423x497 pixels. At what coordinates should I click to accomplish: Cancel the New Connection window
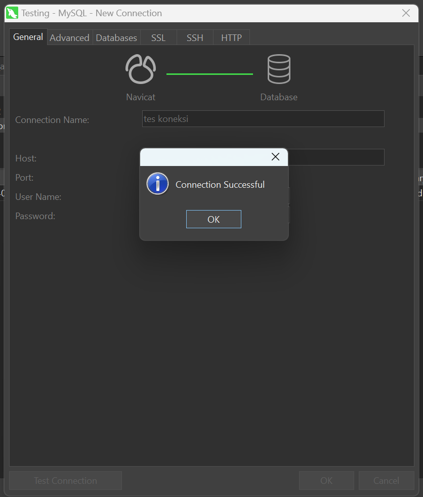(386, 480)
